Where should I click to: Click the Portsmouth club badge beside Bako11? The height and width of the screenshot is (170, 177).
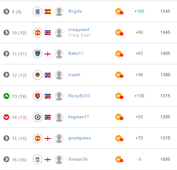38,54
